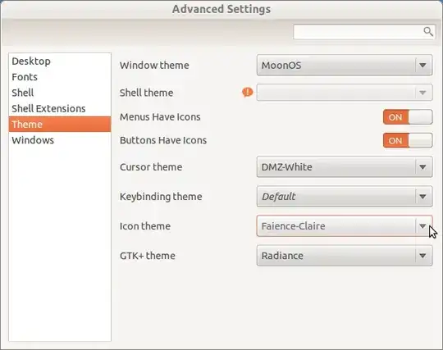Click the Menus Have Icons label
443x350 pixels.
click(160, 117)
